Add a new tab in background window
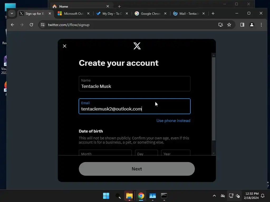The image size is (270, 202). (119, 6)
